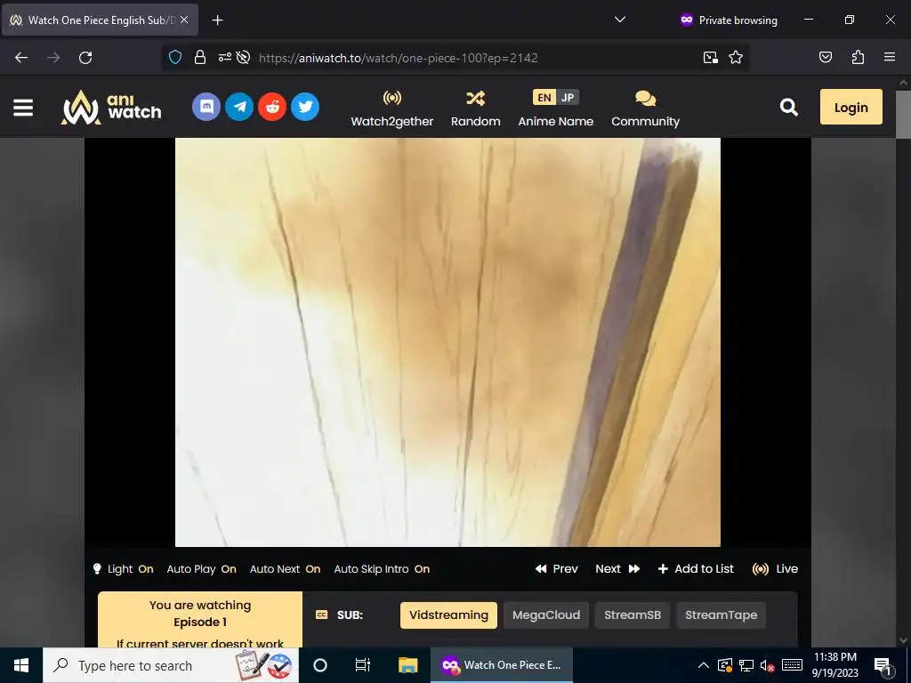Image resolution: width=911 pixels, height=683 pixels.
Task: Go forward in browser history
Action: [53, 58]
